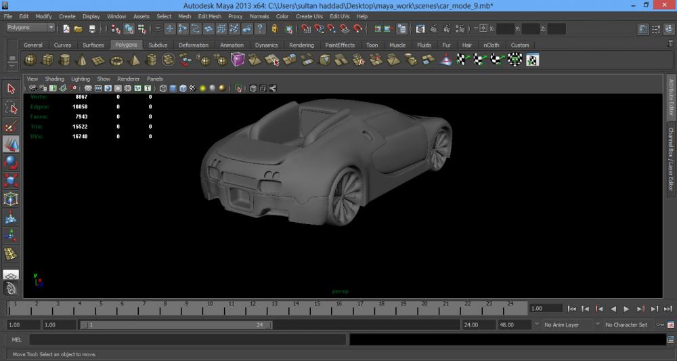677x361 pixels.
Task: Click the Paint Selection tool
Action: click(11, 126)
